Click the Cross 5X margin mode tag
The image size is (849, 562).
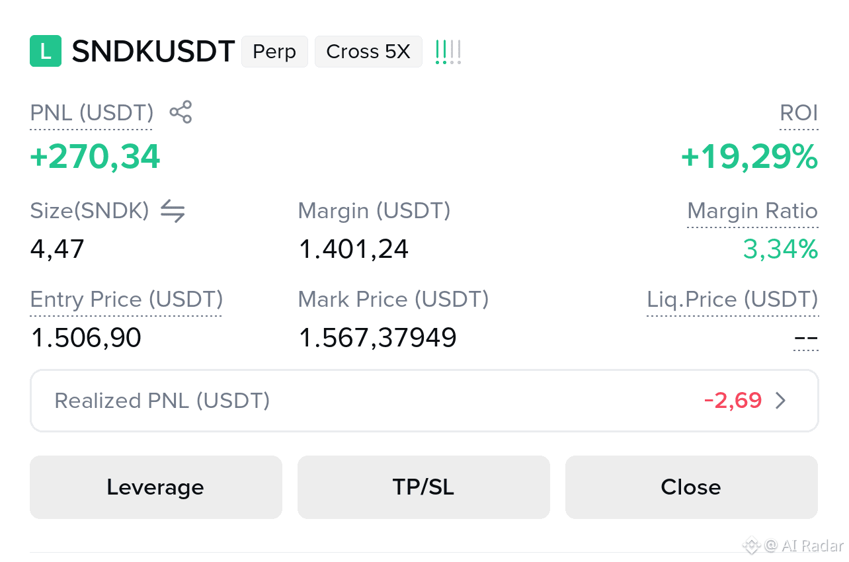pos(368,52)
